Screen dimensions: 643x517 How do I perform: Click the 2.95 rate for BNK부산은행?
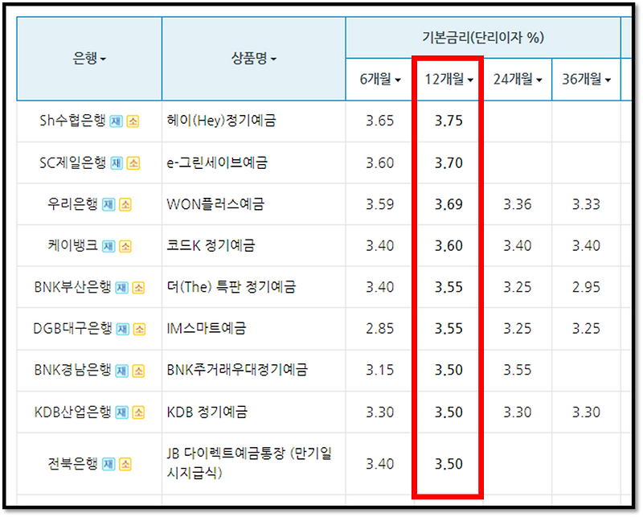coord(587,287)
